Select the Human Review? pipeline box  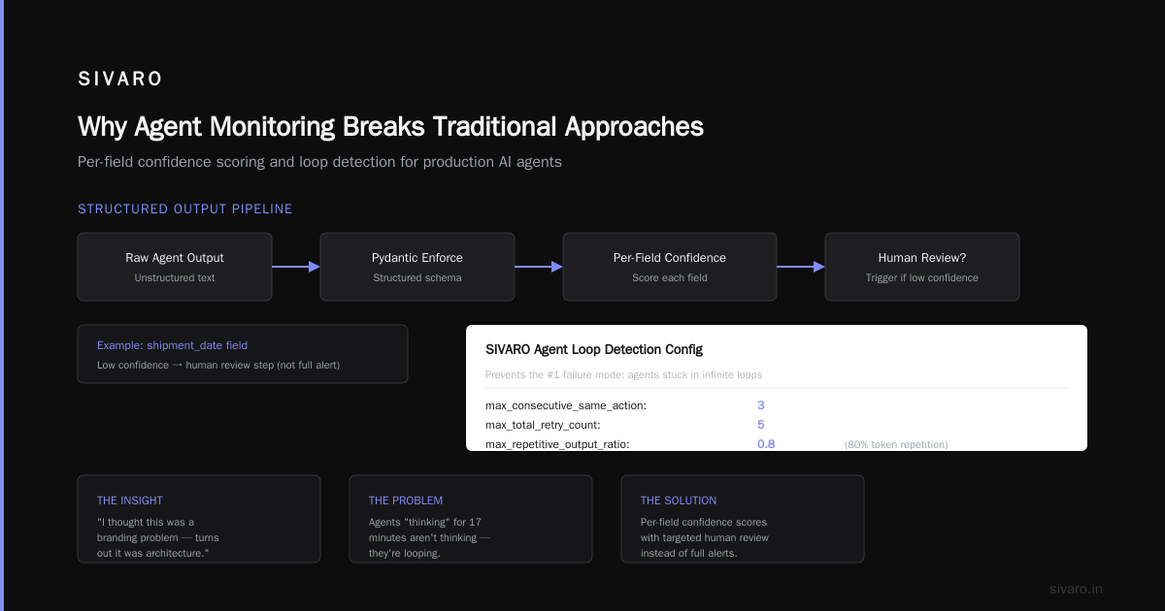click(x=922, y=267)
